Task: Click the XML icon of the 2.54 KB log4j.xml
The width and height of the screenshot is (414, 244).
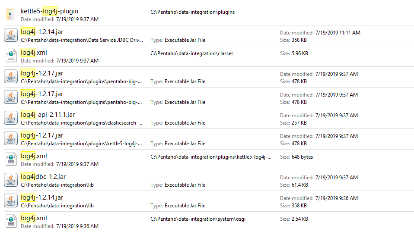Action: (11, 222)
